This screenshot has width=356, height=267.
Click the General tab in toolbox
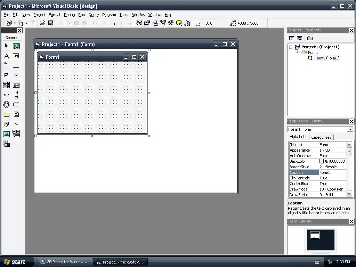pyautogui.click(x=12, y=38)
